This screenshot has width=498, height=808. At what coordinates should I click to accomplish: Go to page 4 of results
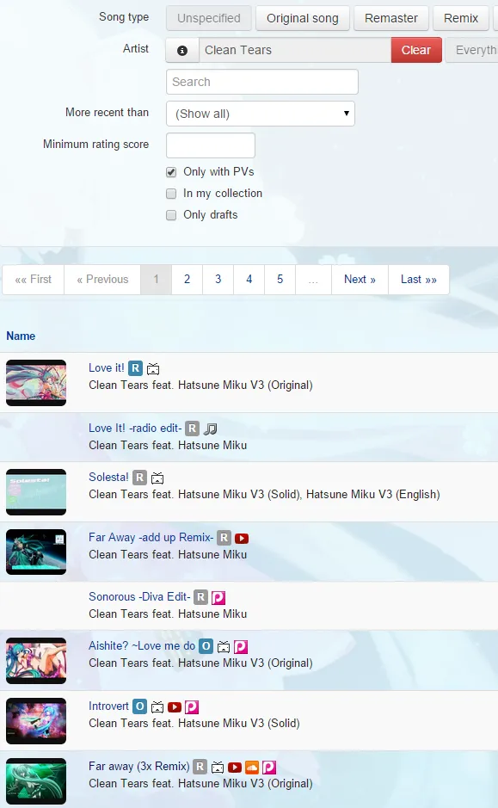point(249,280)
